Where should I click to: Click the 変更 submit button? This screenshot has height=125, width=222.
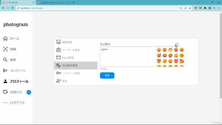pyautogui.click(x=107, y=75)
